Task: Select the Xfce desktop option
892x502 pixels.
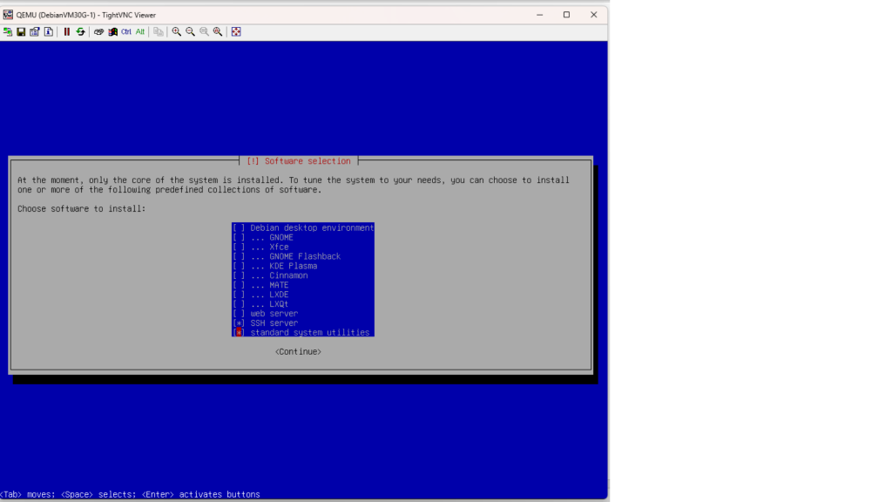Action: pos(239,248)
